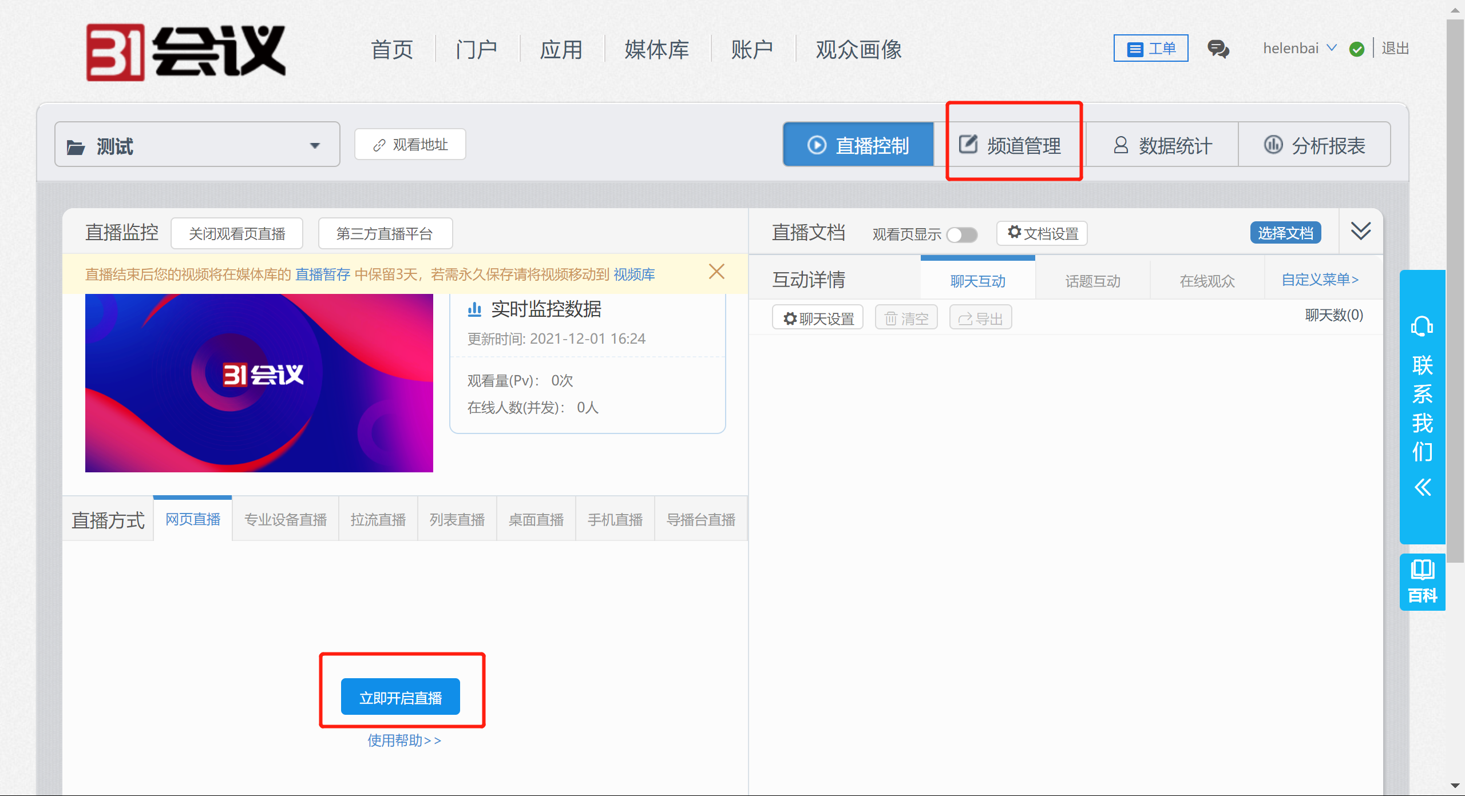1465x796 pixels.
Task: Click the 聊天数(0) counter text
Action: point(1334,315)
